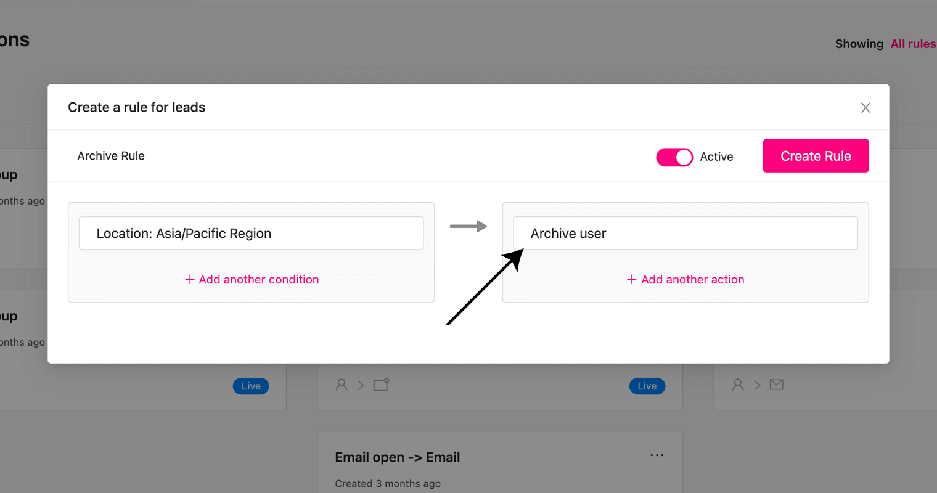Close the Create a rule dialog
Viewport: 937px width, 493px height.
(x=865, y=108)
